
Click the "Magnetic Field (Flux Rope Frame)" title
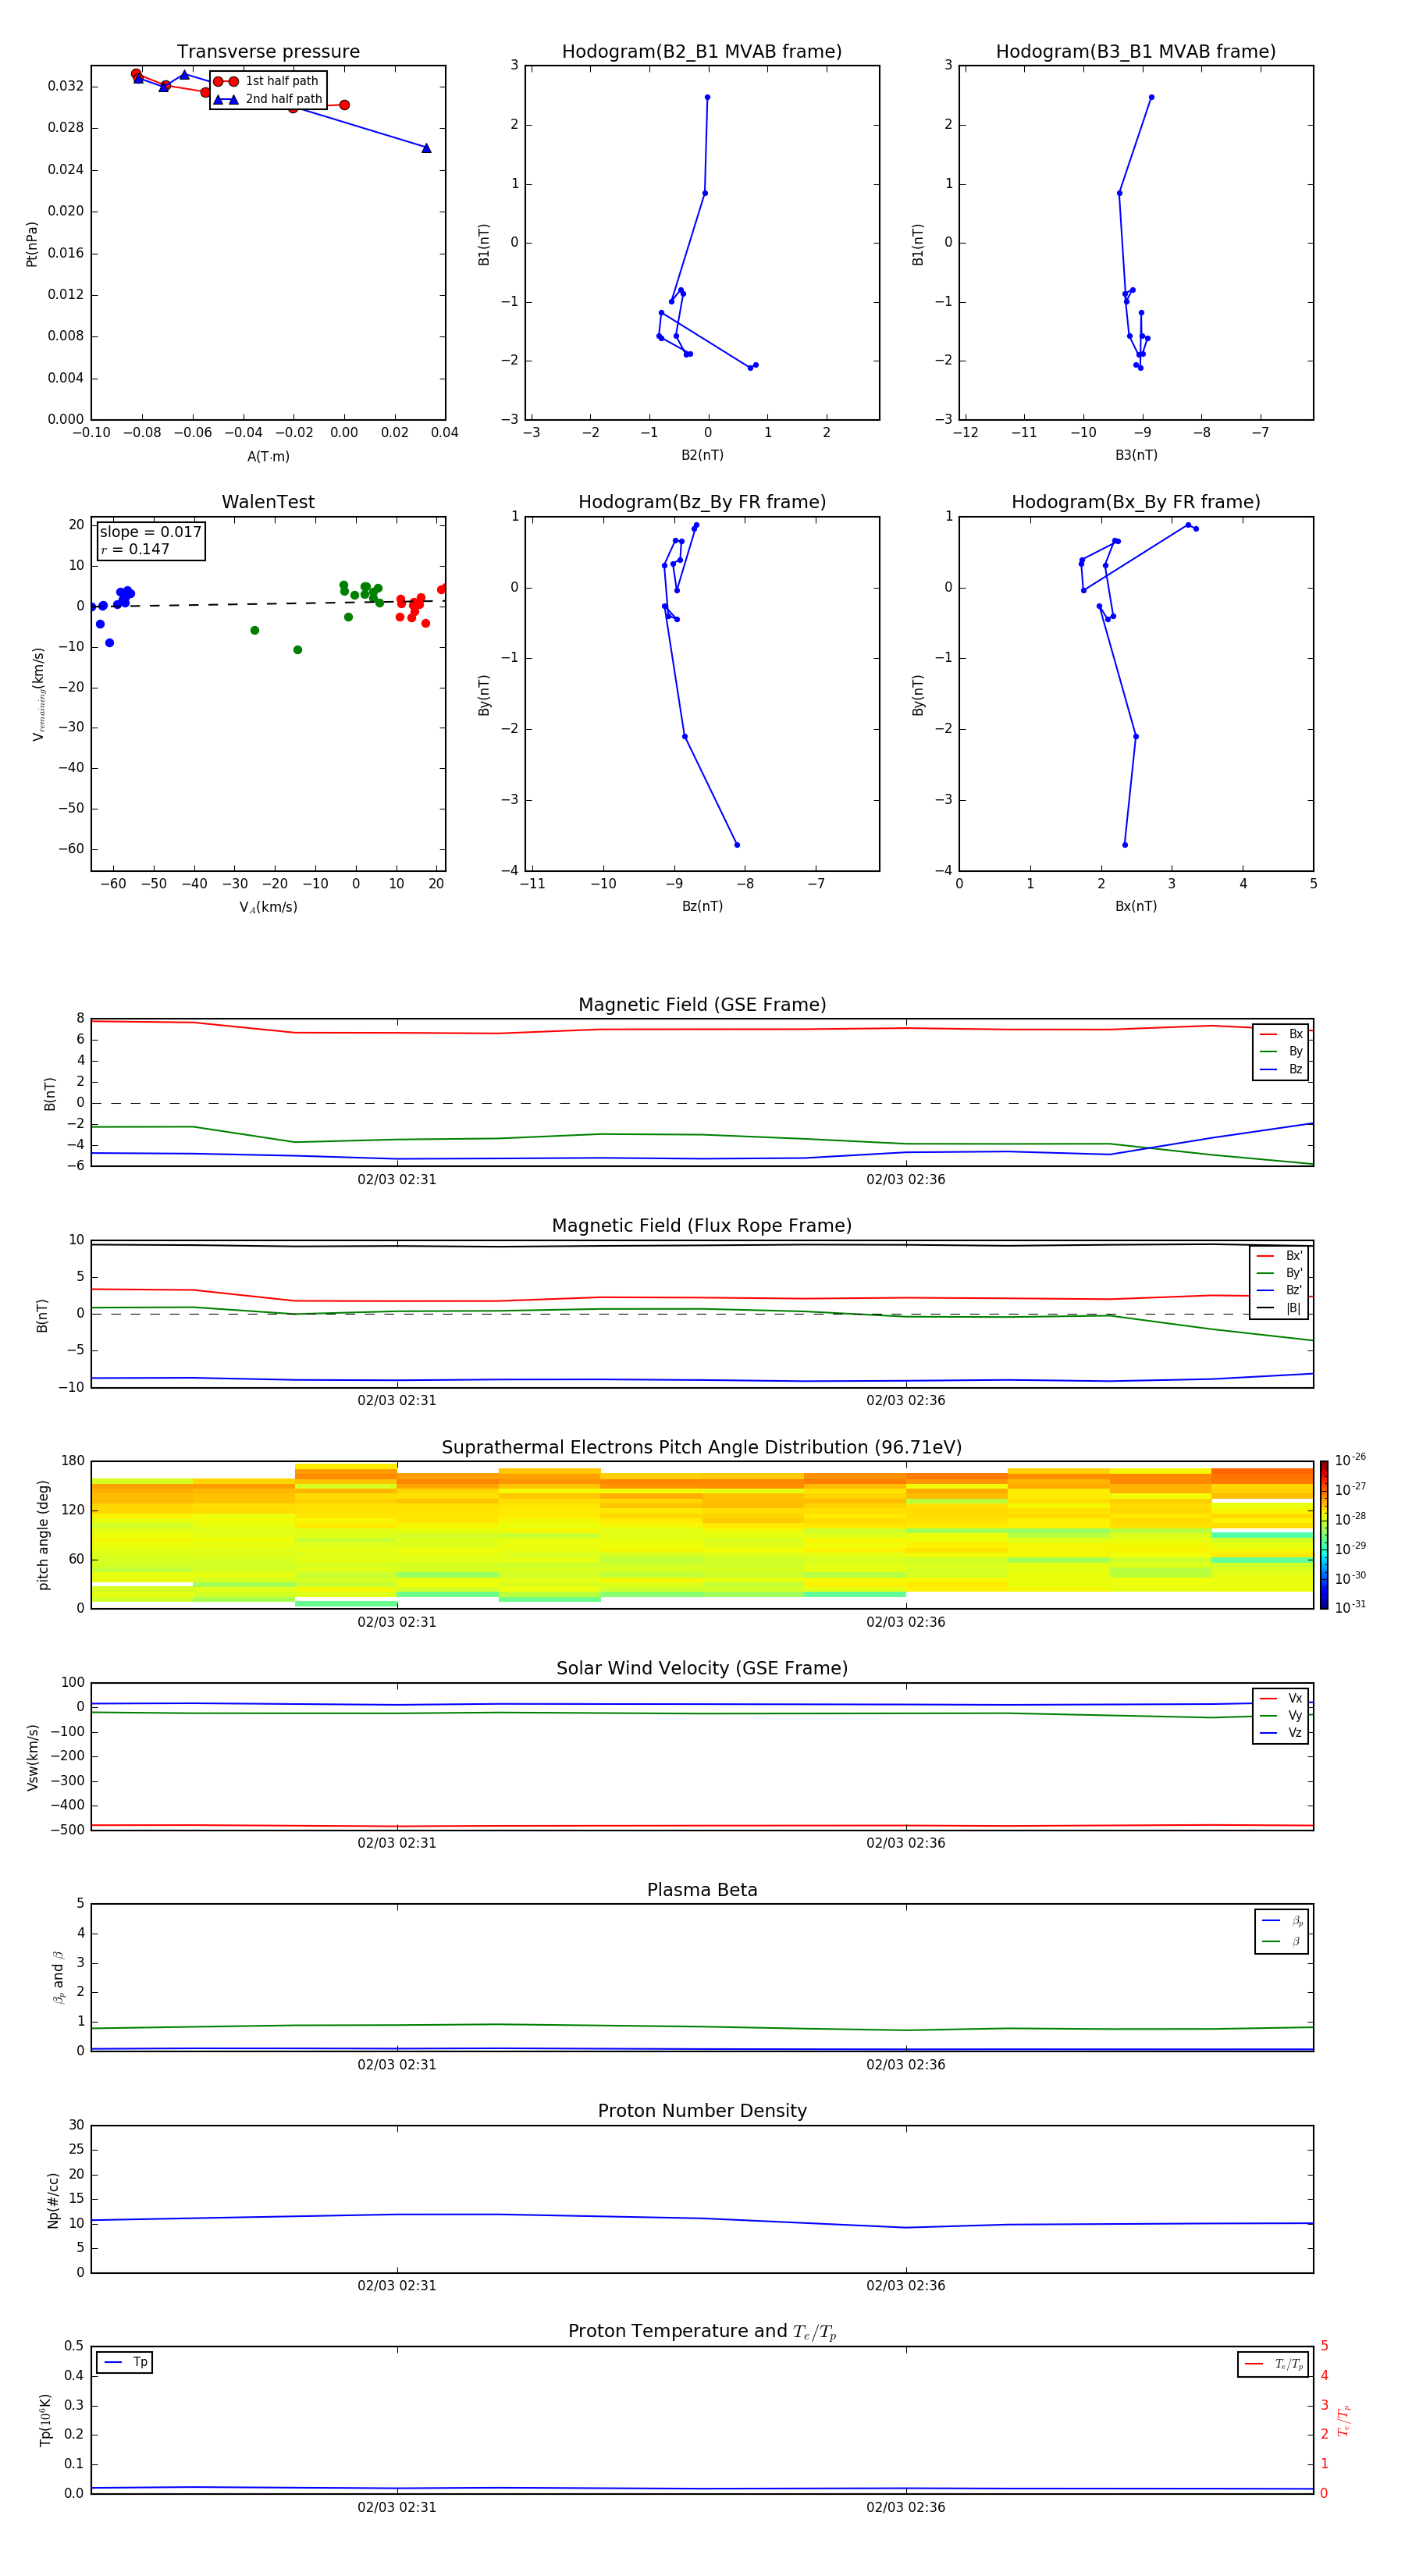tap(702, 1226)
